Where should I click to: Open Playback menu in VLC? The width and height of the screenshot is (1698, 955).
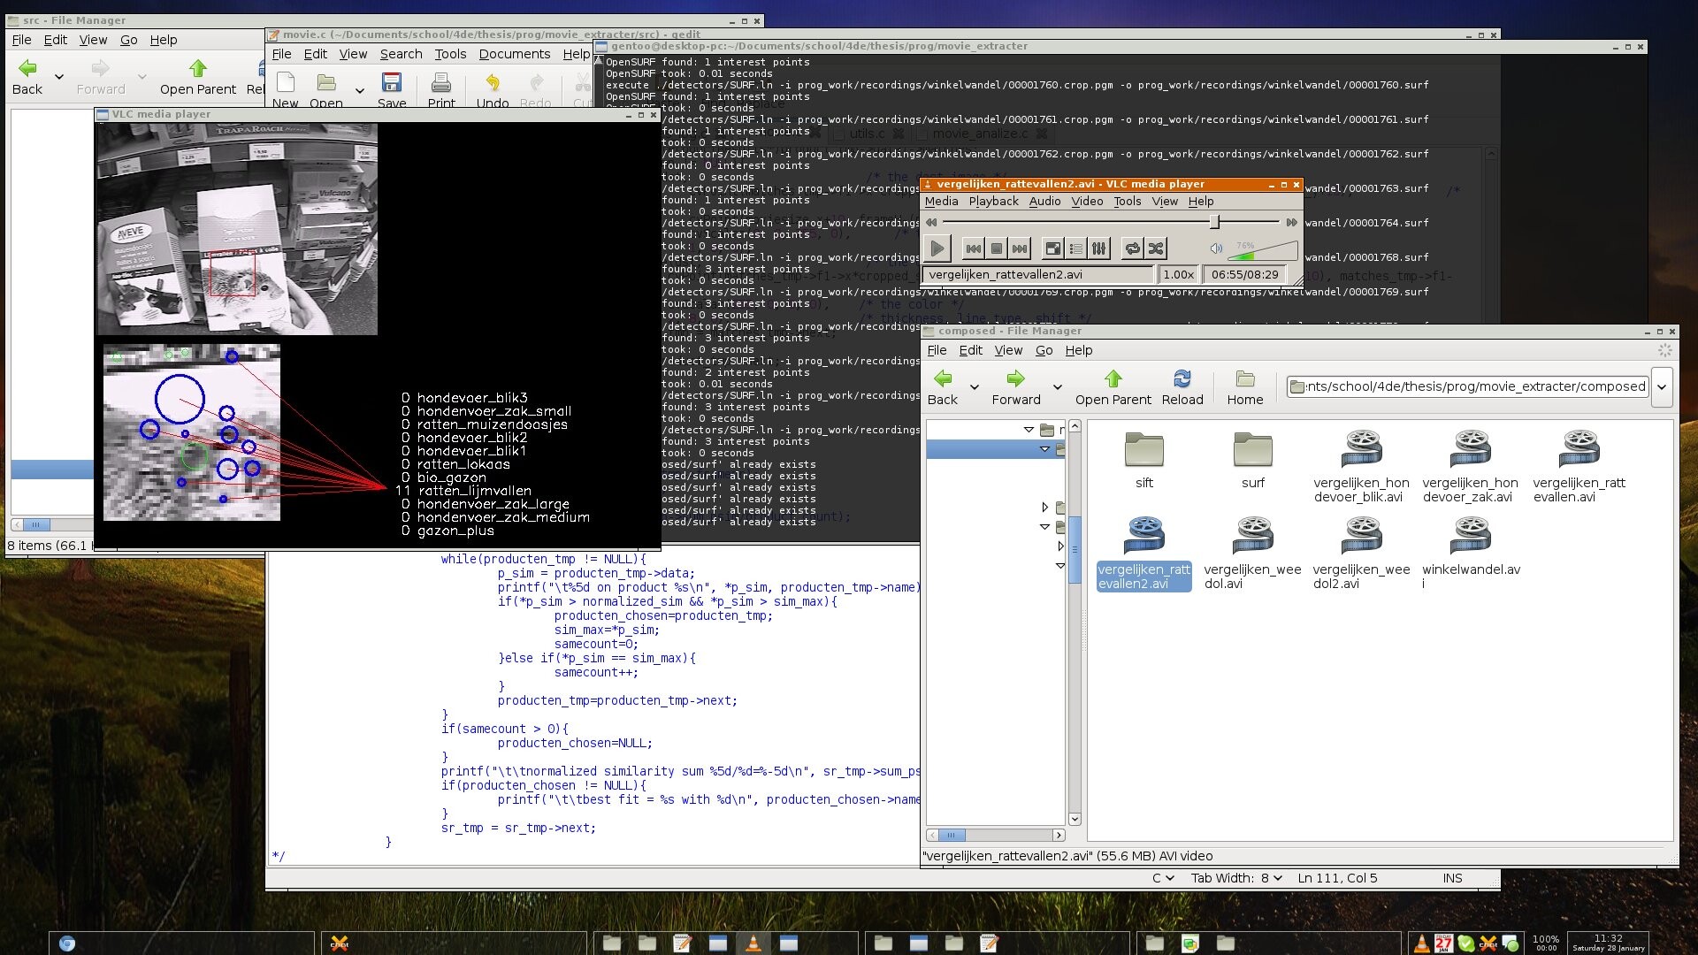point(993,201)
